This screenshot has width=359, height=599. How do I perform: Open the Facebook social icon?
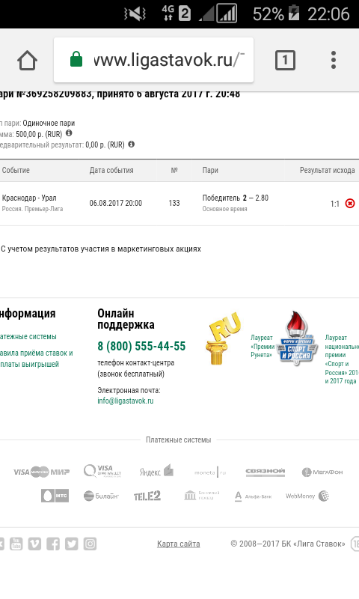[53, 544]
